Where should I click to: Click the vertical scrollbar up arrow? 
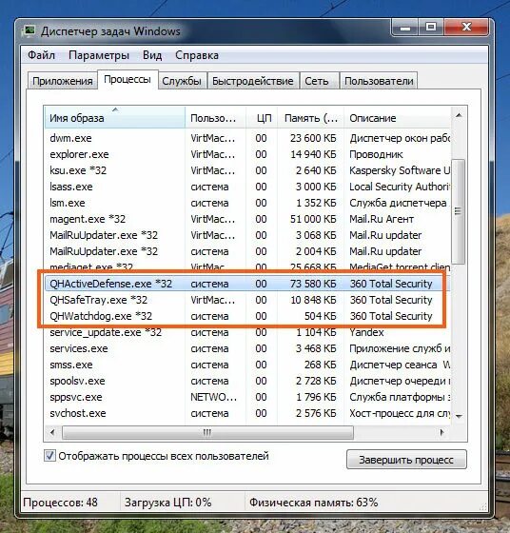tap(459, 115)
